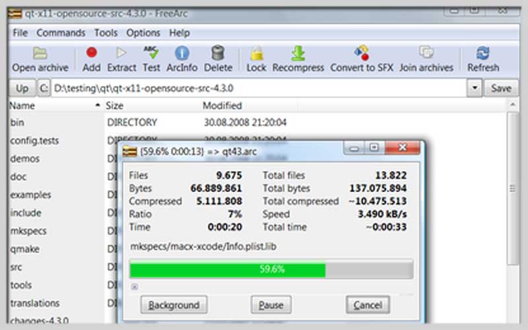Viewport: 528px width, 330px height.
Task: Click the small expander below the progress bar
Action: point(135,286)
